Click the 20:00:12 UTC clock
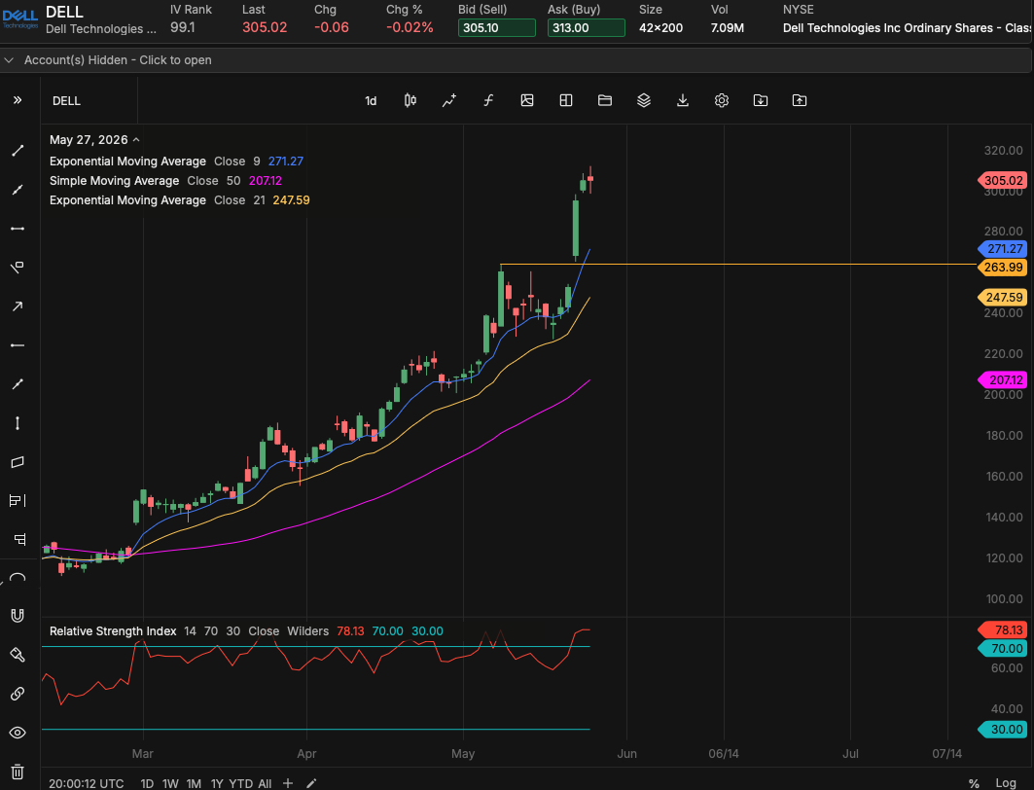 [86, 783]
